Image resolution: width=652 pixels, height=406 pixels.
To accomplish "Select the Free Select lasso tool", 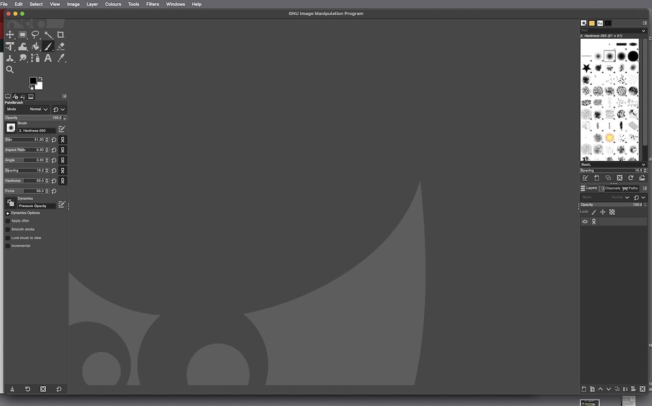I will click(35, 35).
